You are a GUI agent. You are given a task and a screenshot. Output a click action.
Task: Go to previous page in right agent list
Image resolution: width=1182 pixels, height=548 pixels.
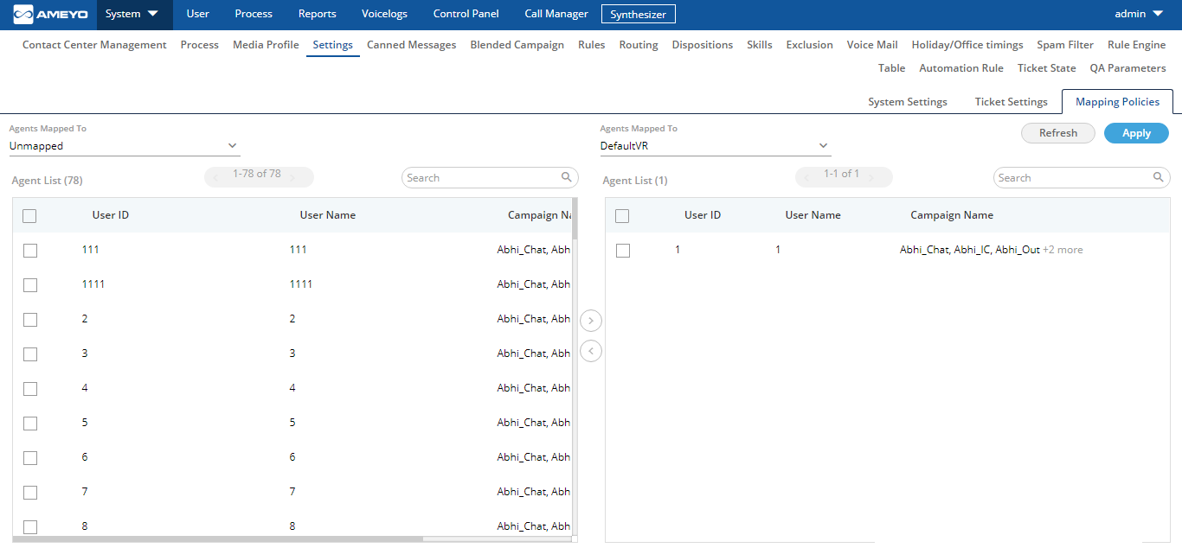(x=807, y=177)
